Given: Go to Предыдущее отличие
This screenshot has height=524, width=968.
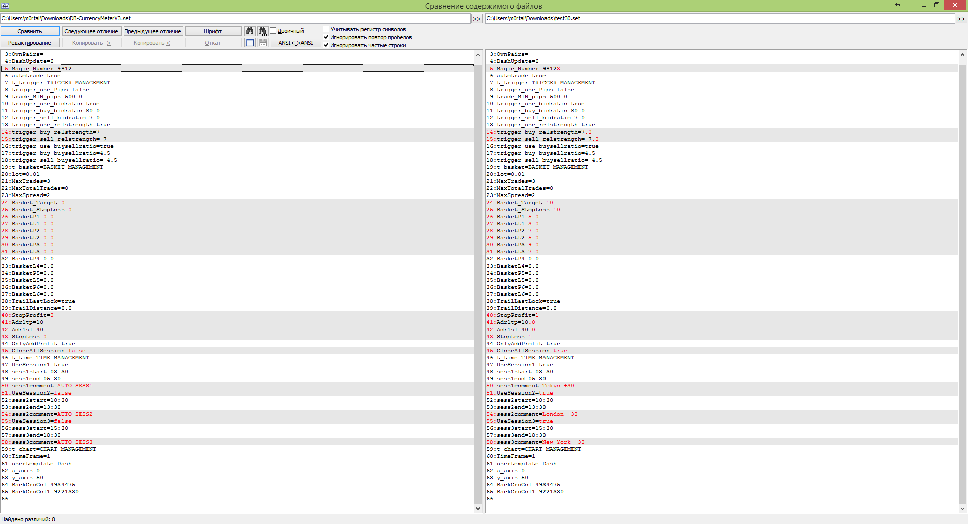Looking at the screenshot, I should [153, 31].
